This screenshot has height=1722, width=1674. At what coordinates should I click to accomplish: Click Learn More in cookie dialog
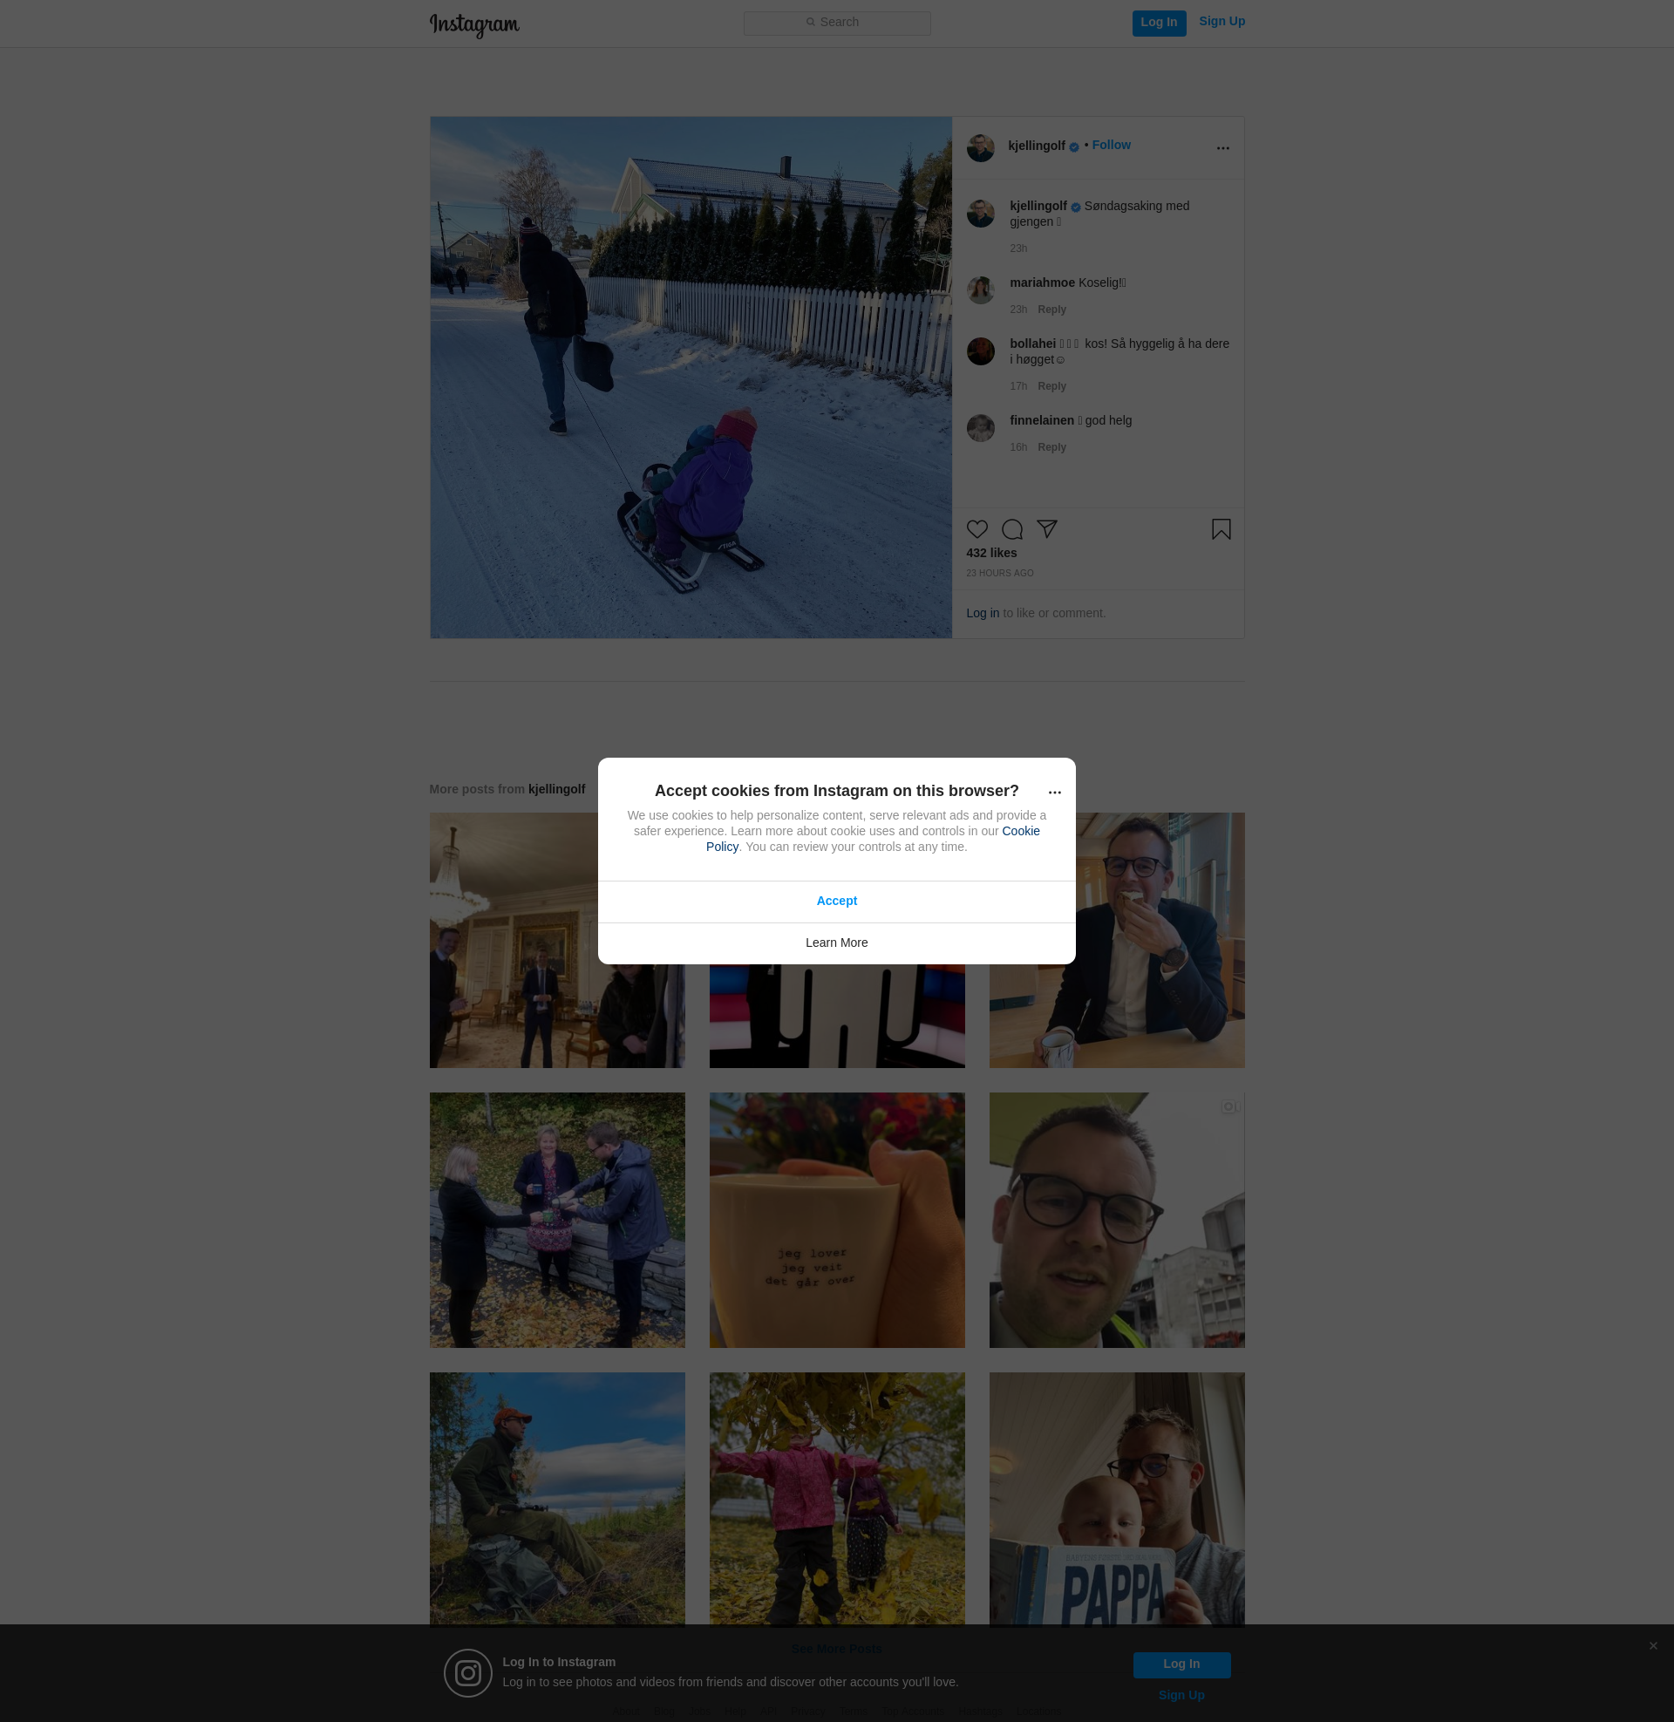coord(837,943)
